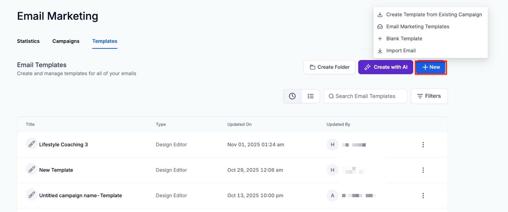The height and width of the screenshot is (212, 508).
Task: Focus the Search Email Templates field
Action: (x=365, y=96)
